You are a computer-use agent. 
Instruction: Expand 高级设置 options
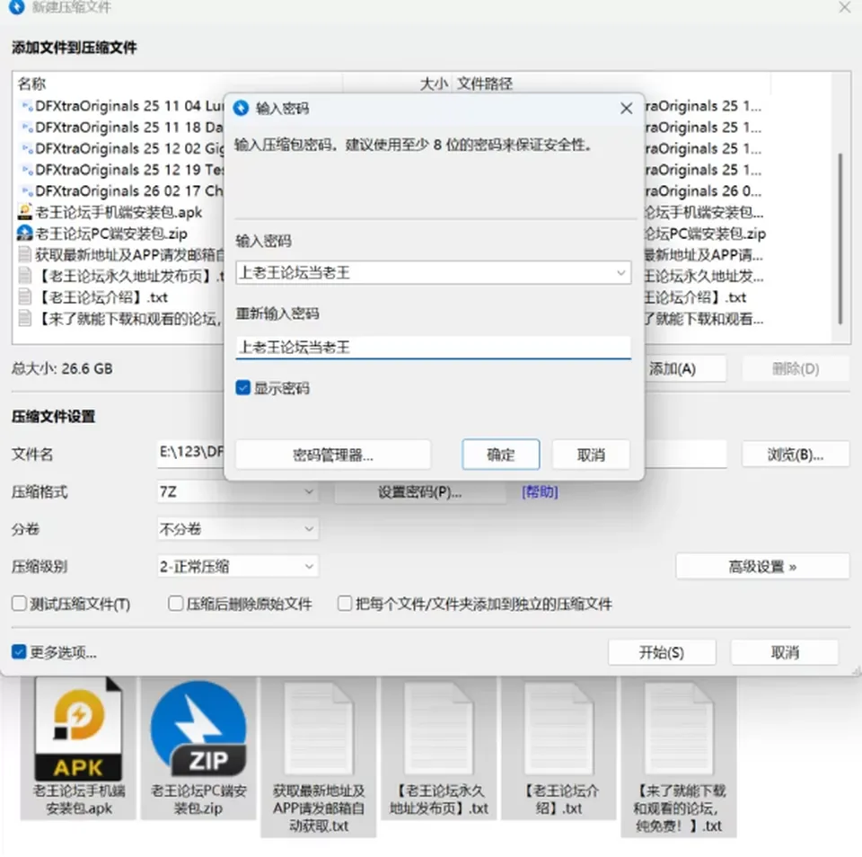coord(762,566)
